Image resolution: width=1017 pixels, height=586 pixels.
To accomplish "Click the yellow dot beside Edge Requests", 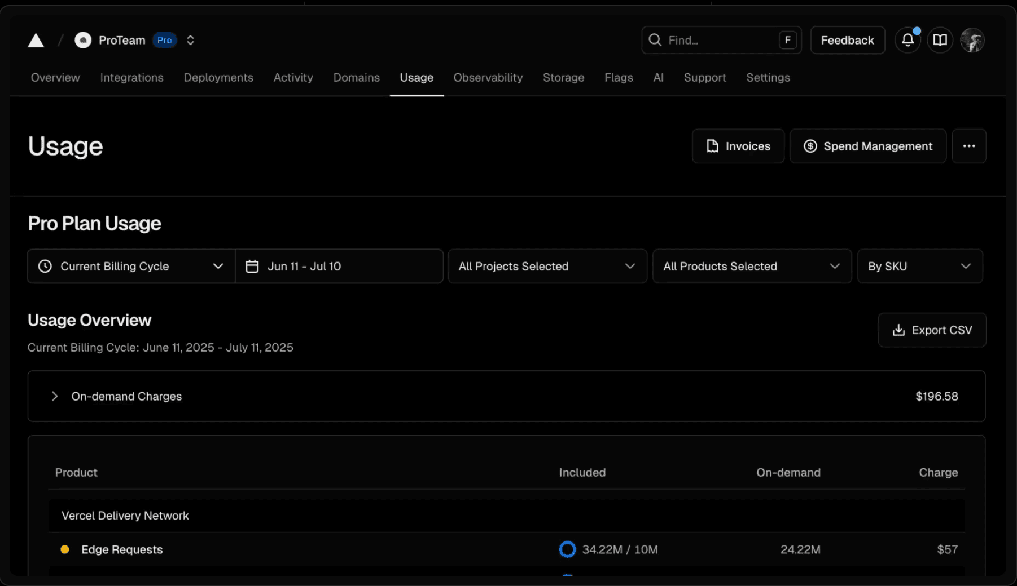I will click(x=65, y=550).
